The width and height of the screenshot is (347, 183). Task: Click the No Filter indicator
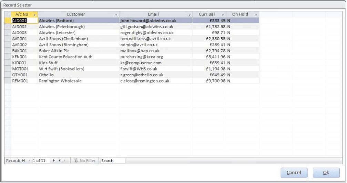tap(85, 161)
